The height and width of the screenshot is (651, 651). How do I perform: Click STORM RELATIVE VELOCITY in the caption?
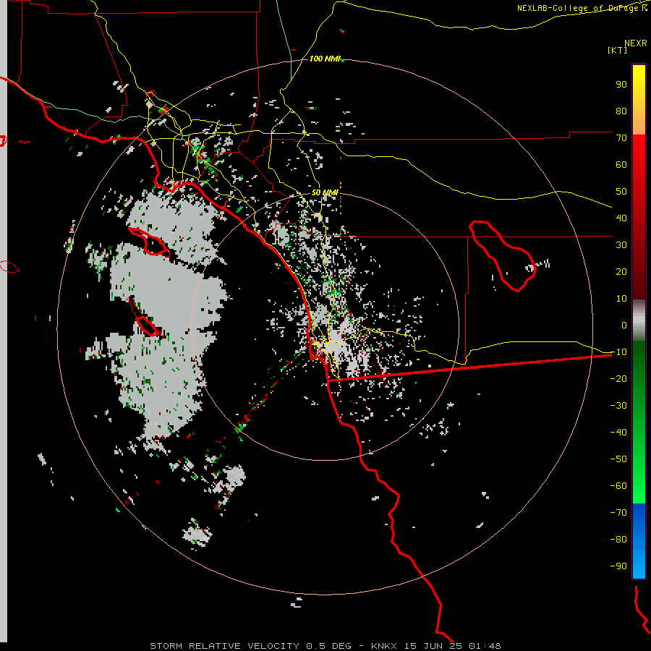(225, 646)
